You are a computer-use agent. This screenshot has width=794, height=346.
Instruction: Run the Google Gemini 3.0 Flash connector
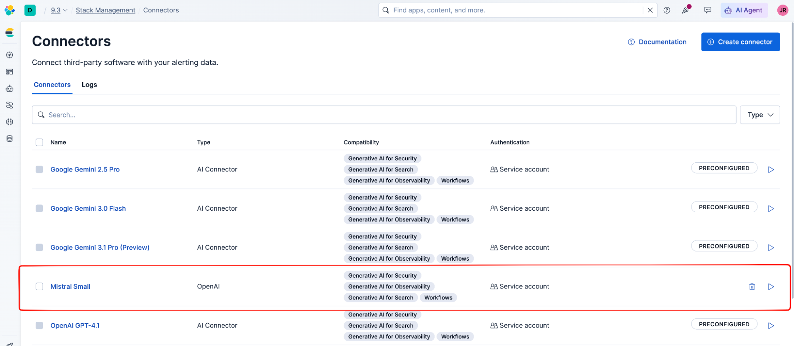click(771, 209)
